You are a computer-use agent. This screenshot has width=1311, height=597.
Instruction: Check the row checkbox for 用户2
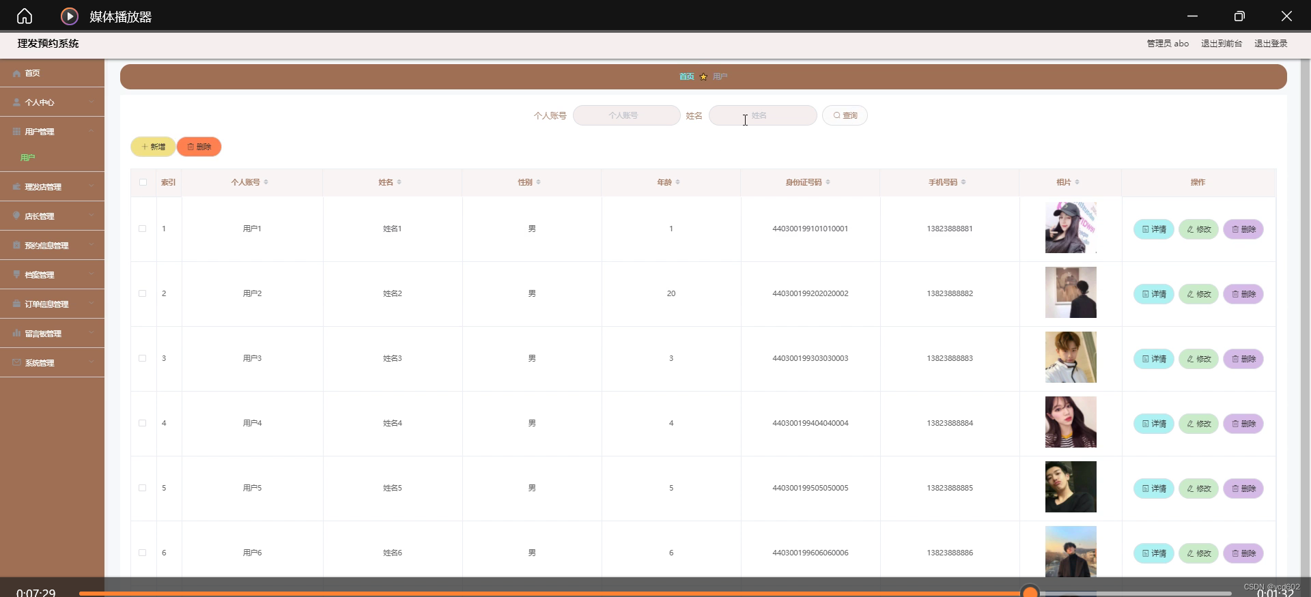point(143,293)
